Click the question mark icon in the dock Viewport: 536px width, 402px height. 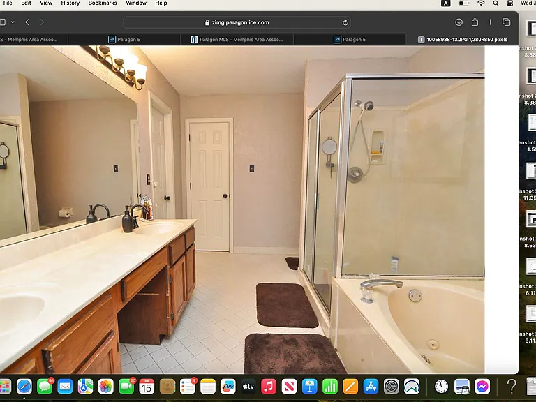pos(512,387)
